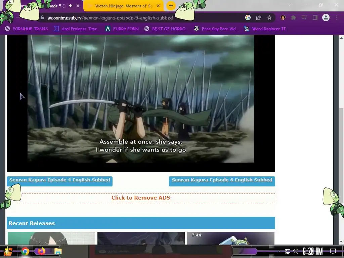Viewport: 344px width, 258px height.
Task: Open the Chrome profile icon
Action: click(326, 17)
